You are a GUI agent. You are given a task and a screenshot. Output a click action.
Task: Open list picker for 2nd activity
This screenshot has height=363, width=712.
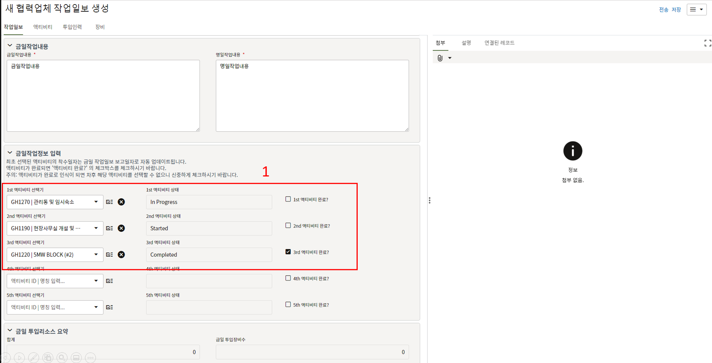pos(110,228)
